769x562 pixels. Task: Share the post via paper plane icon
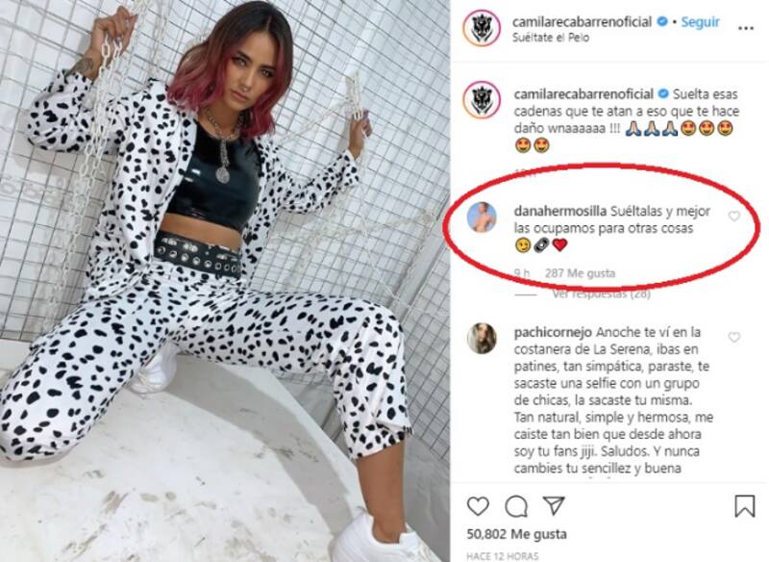pyautogui.click(x=554, y=505)
